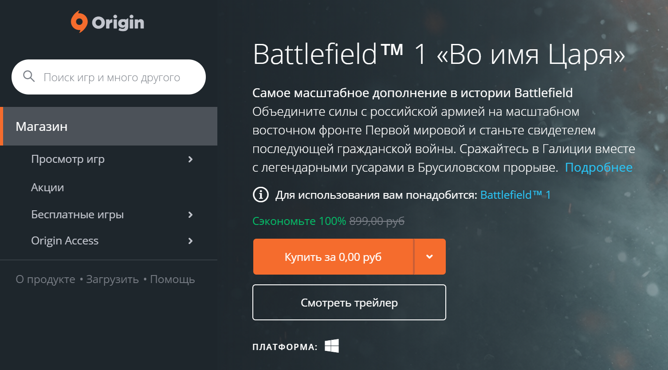Open Бесплатные игры menu item
Screen dimensions: 668x370
(77, 215)
